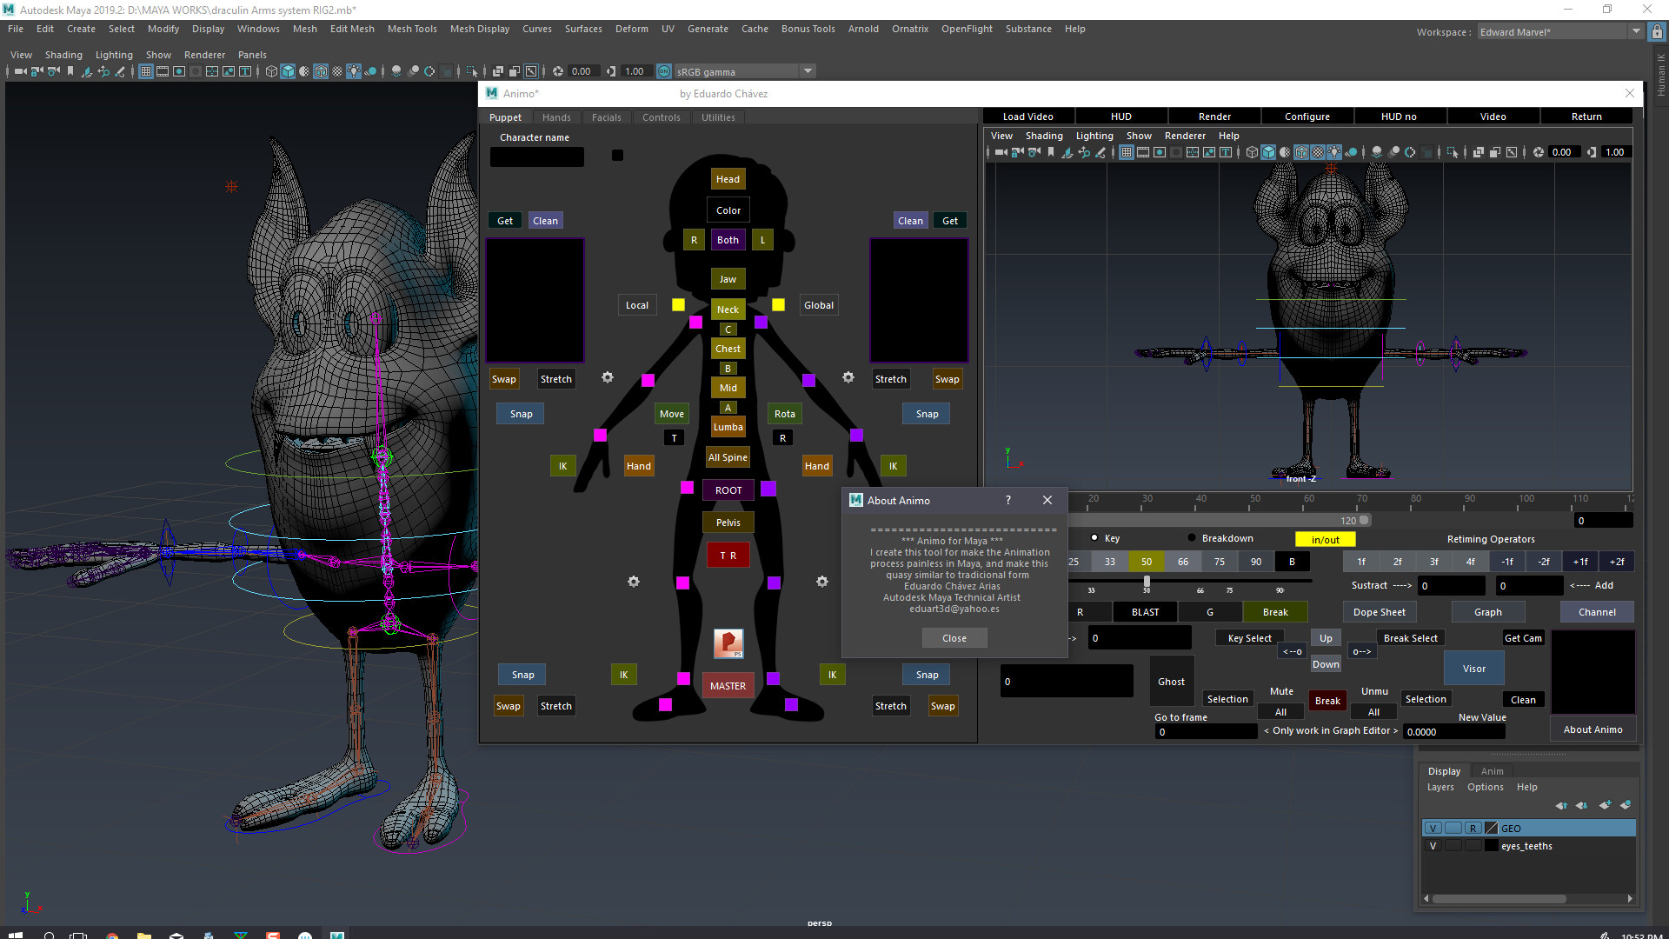The height and width of the screenshot is (939, 1669).
Task: Click camera icon in Animo viewport toolbar
Action: pyautogui.click(x=1001, y=152)
